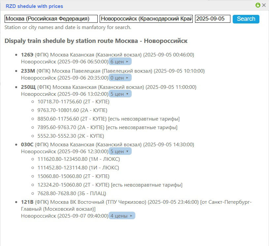Expand the 4 цены prices for train 121В

(122, 216)
